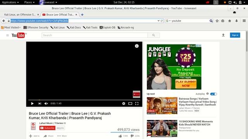
Task: Enter fullscreen video mode
Action: pyautogui.click(x=137, y=103)
